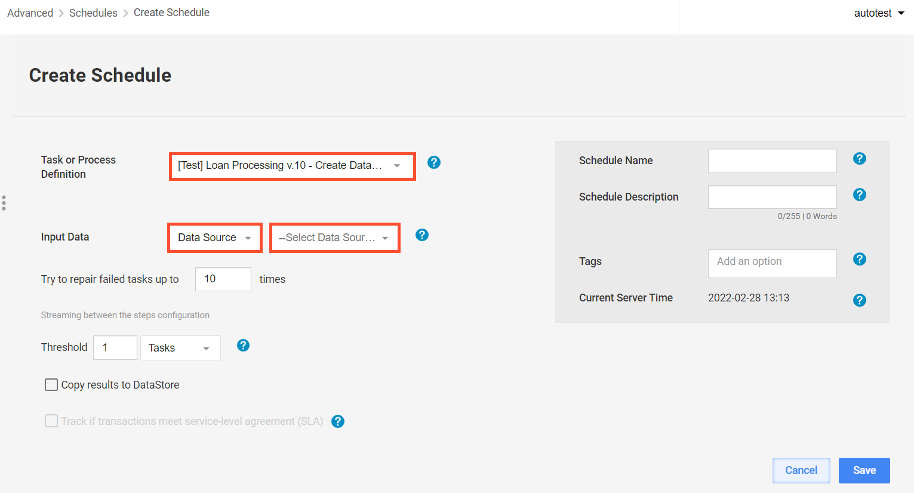Toggle Track if transactions meet SLA checkbox

click(x=51, y=421)
